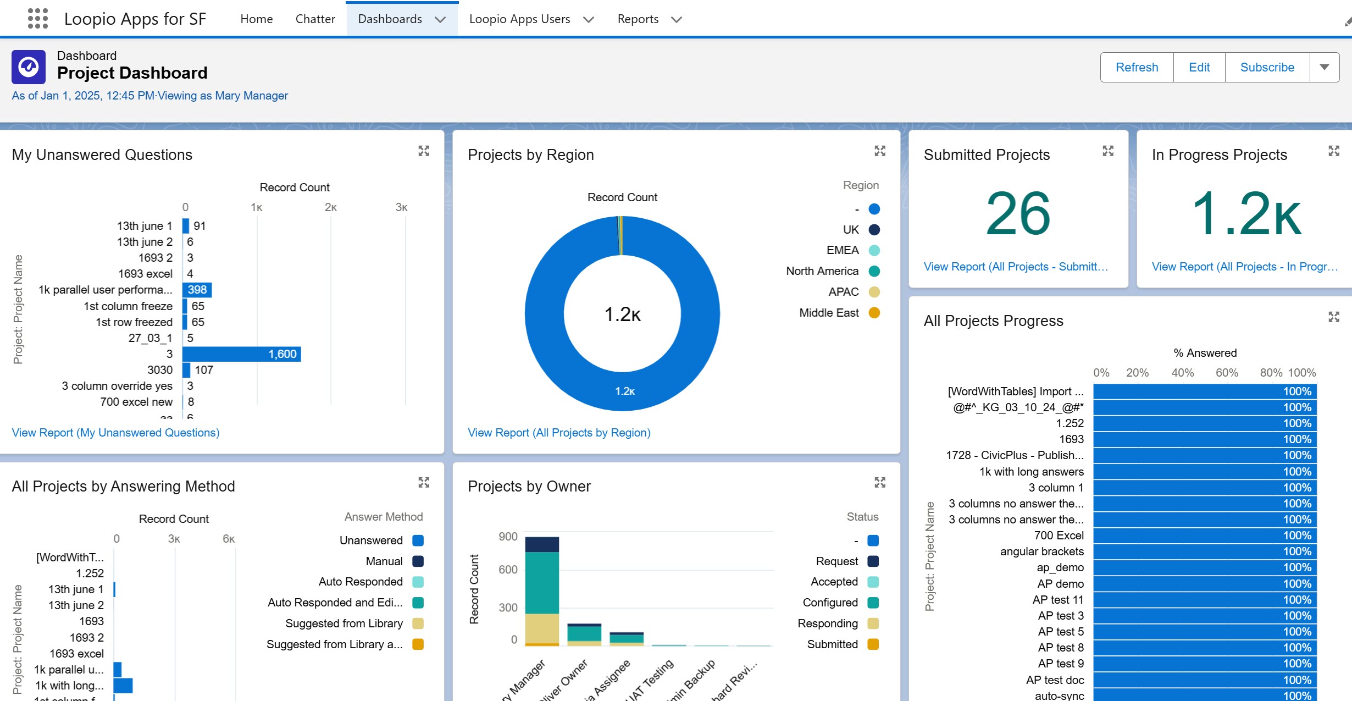Screen dimensions: 1352x701
Task: Click the Manual answer method swatch
Action: [x=418, y=561]
